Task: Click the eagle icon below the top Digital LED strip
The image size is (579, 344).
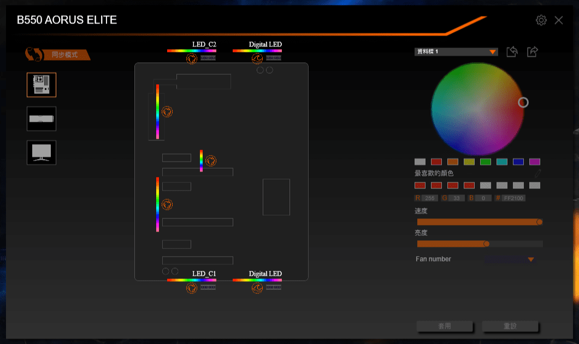Action: 257,58
